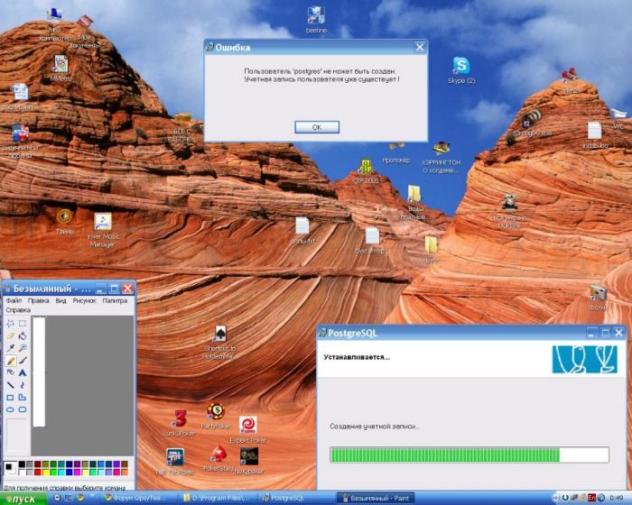Select the Airbrush tool in Paint

coord(10,372)
